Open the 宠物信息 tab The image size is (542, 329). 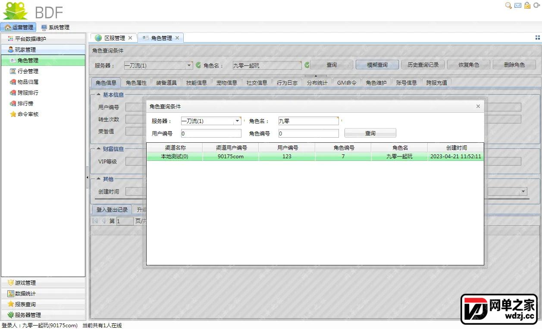coord(227,83)
